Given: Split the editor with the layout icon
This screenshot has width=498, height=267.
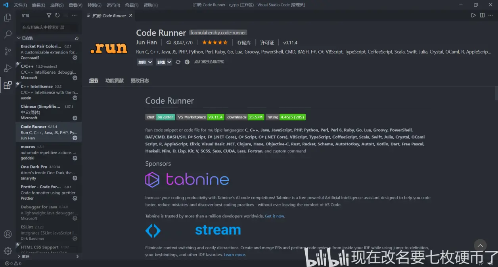Looking at the screenshot, I should click(x=482, y=15).
